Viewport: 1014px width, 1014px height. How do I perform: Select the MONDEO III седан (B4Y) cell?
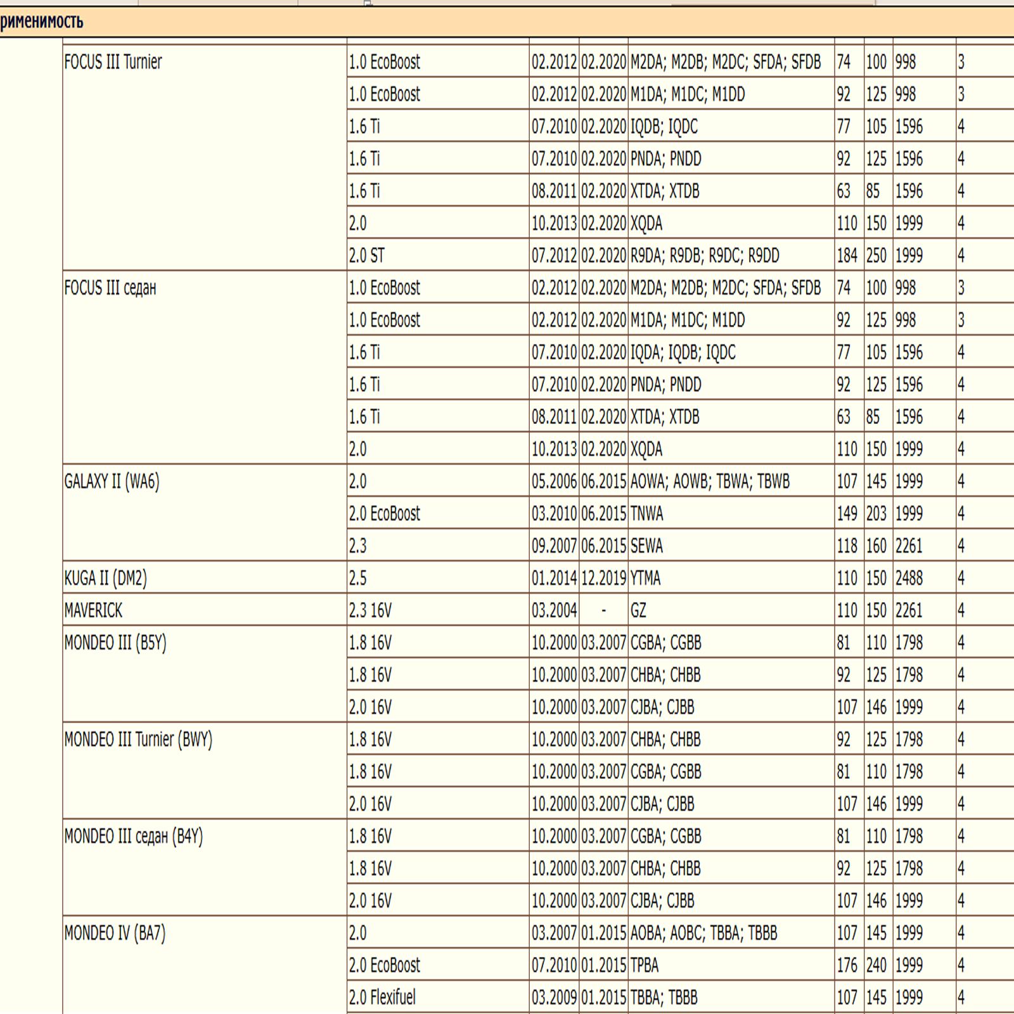pos(134,837)
